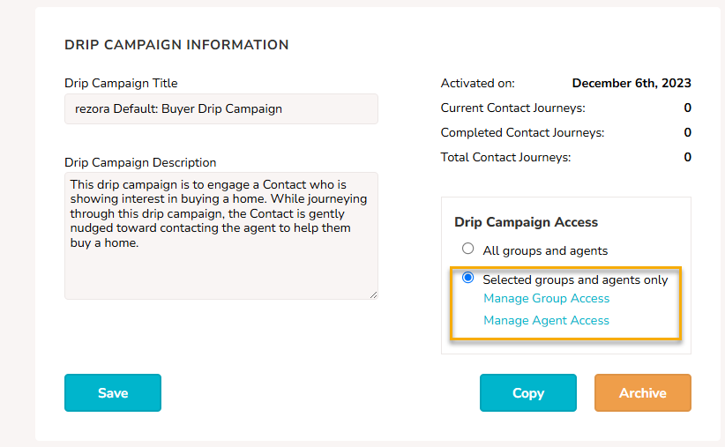725x447 pixels.
Task: Click the 'Drip Campaign Description' field label
Action: (x=140, y=163)
